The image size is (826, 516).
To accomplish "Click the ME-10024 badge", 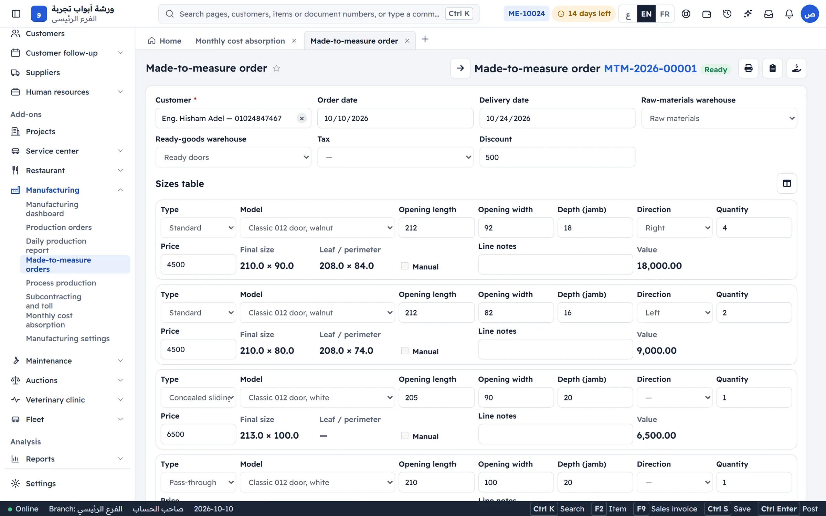I will 527,14.
